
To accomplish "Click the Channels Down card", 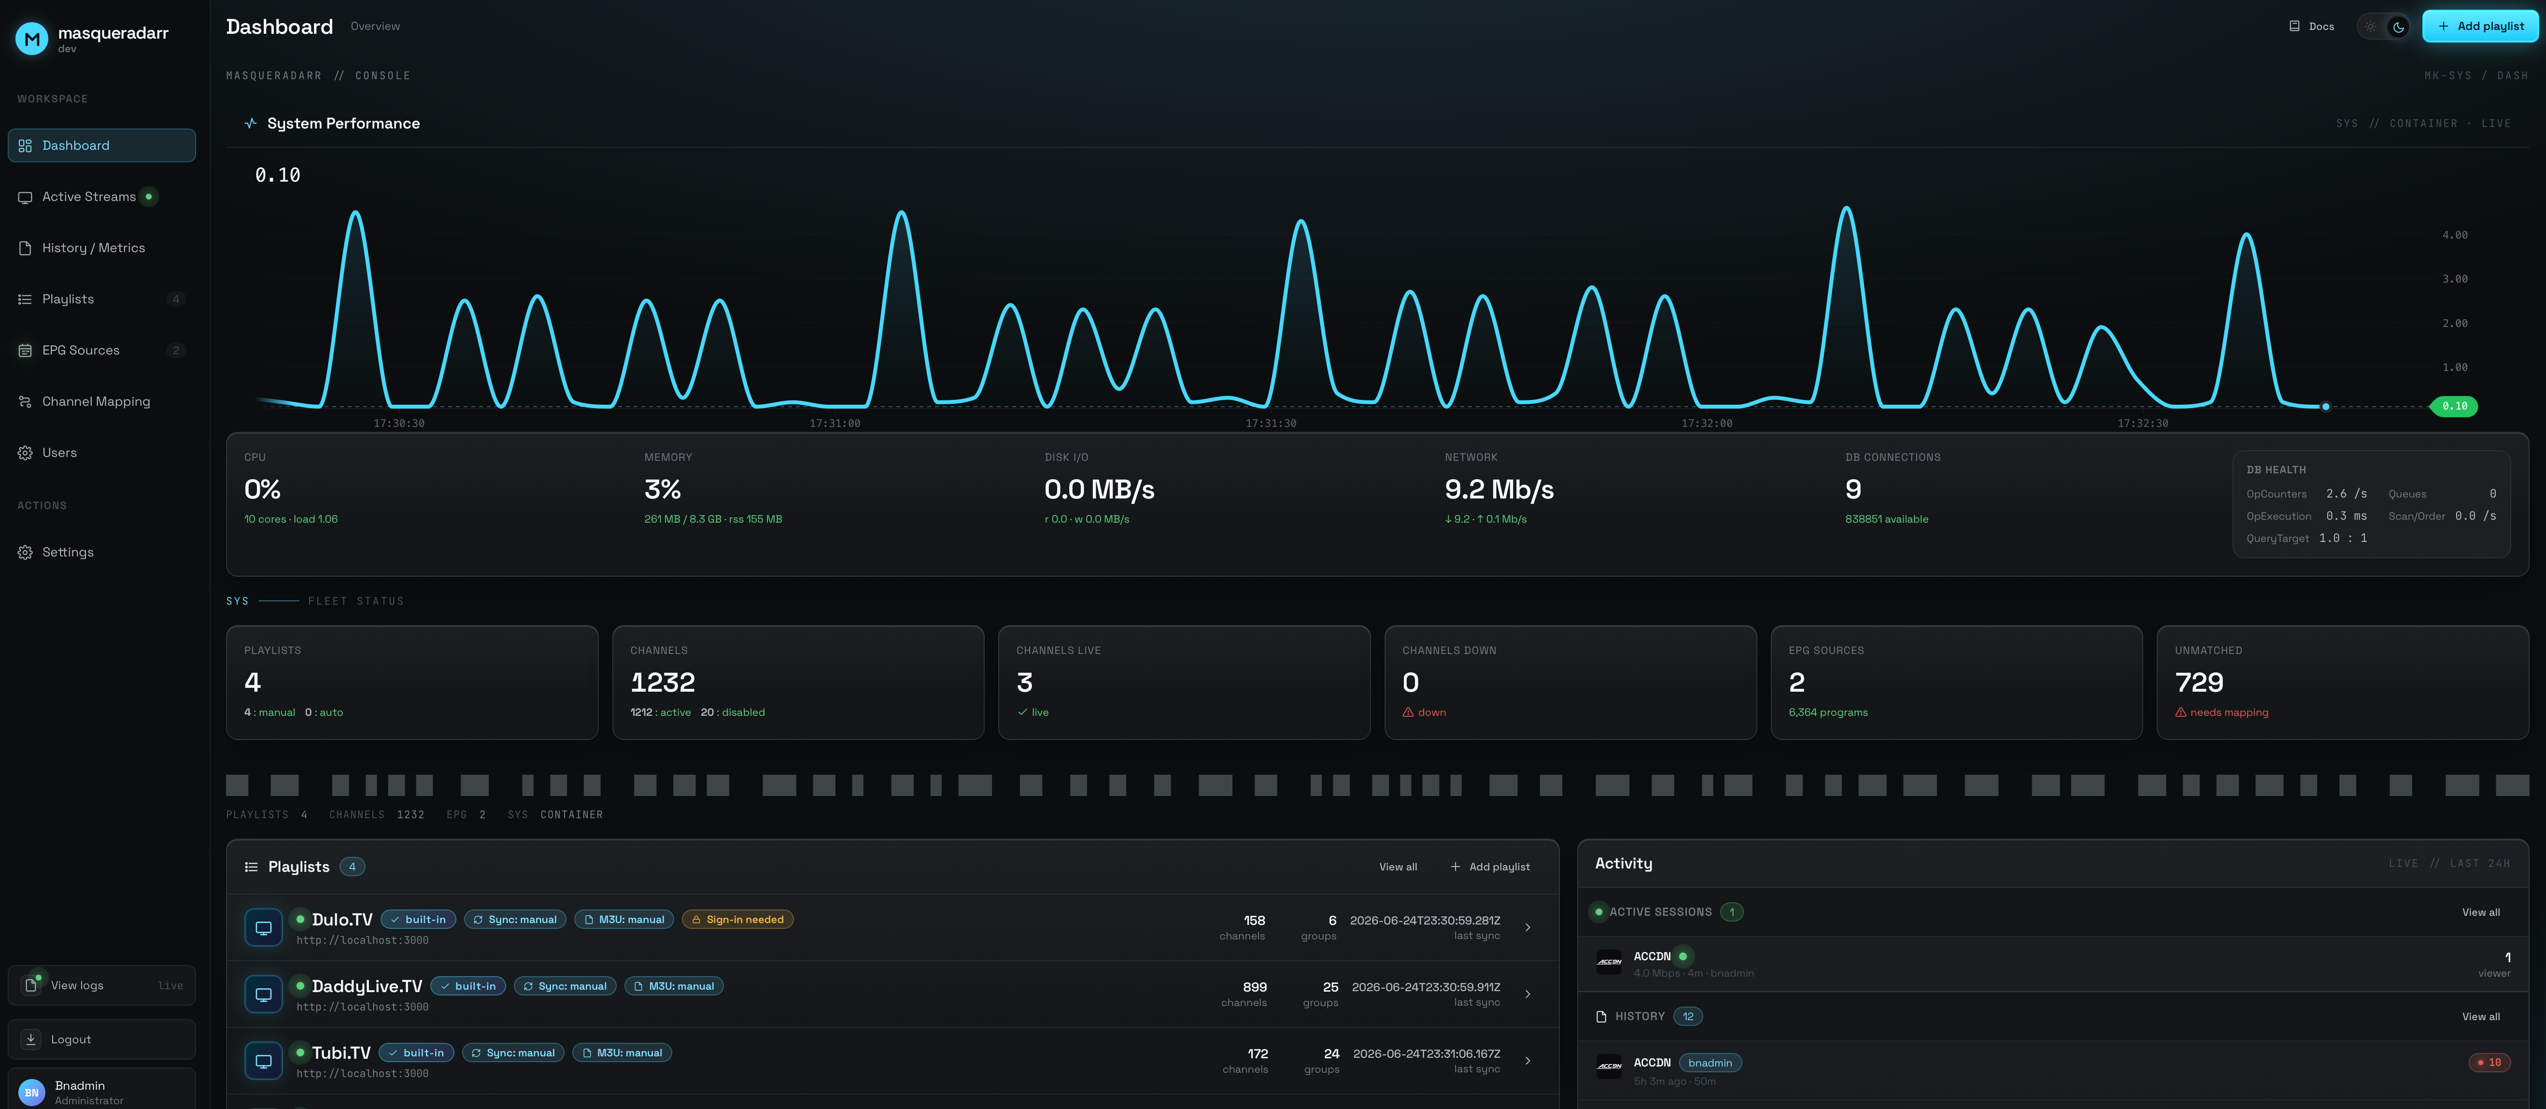I will click(x=1570, y=682).
